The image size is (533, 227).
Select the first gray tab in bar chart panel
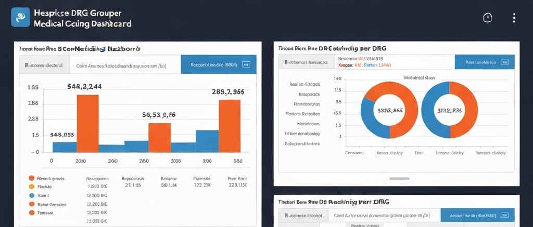click(x=43, y=65)
